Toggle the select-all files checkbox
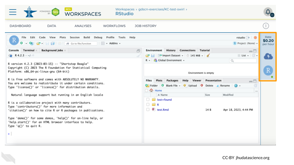This screenshot has height=165, width=294. point(146,90)
